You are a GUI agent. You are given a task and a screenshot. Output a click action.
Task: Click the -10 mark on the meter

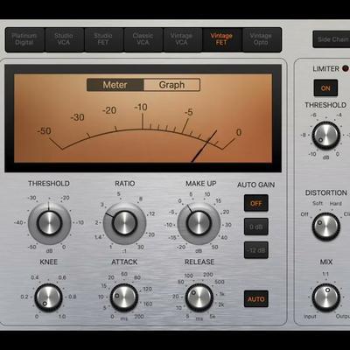[141, 108]
